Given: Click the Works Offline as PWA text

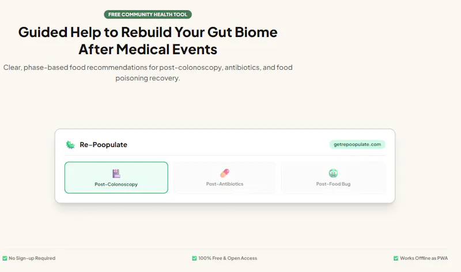Looking at the screenshot, I should 424,258.
